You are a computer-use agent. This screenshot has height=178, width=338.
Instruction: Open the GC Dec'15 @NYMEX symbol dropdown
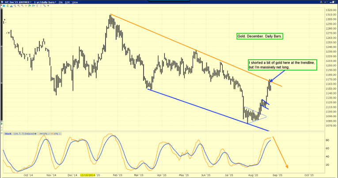[17, 2]
